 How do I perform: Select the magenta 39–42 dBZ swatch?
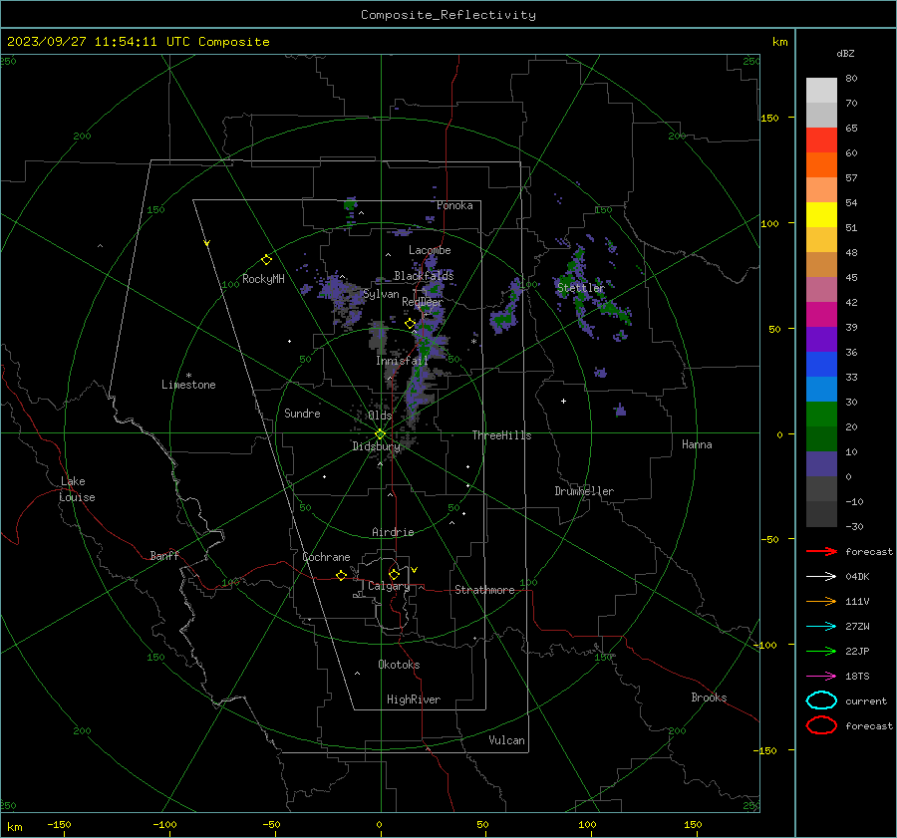coord(821,315)
